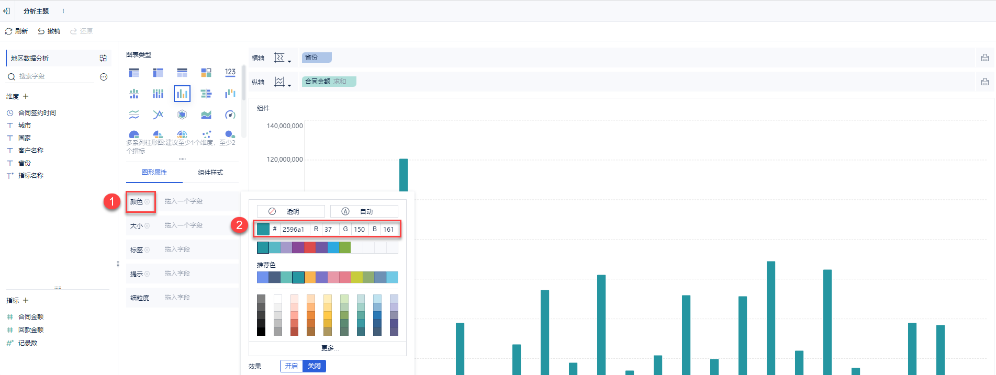Click the hex color input showing 2596a1
The width and height of the screenshot is (996, 375).
pyautogui.click(x=295, y=229)
